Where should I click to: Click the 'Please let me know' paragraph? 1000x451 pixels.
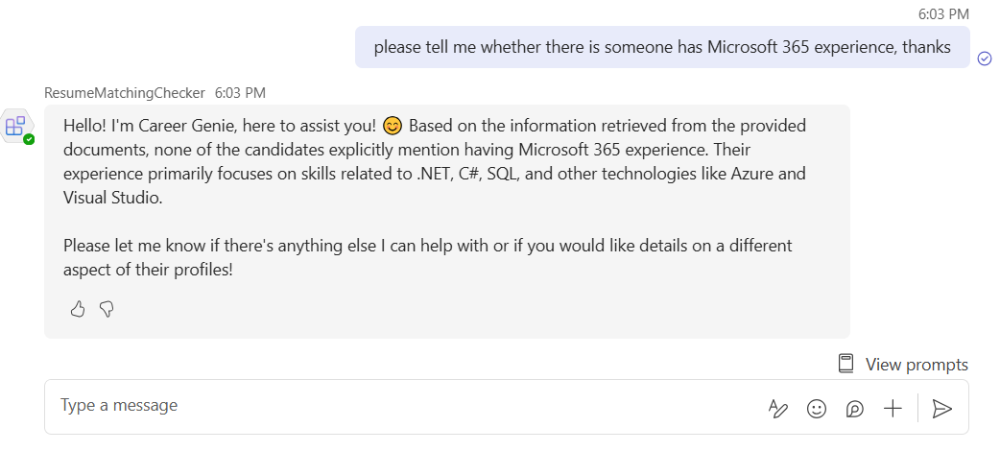click(428, 257)
